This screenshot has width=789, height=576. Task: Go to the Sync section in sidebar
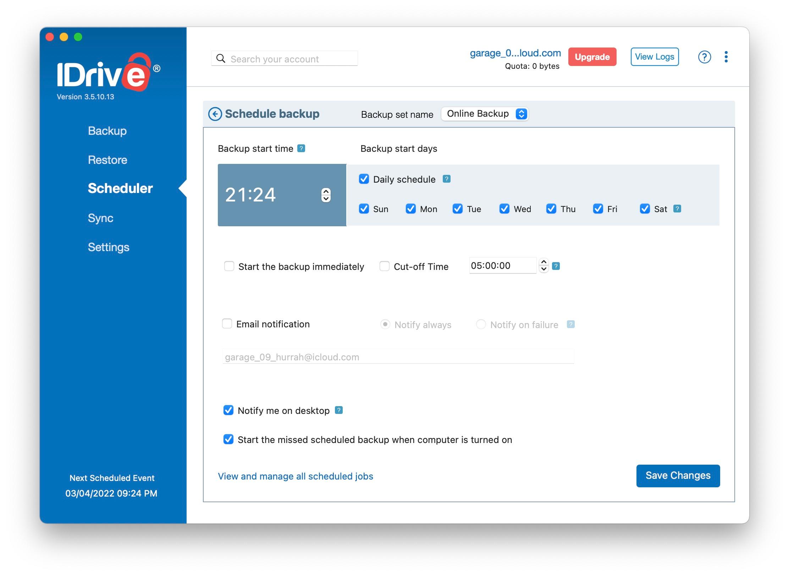(x=100, y=218)
